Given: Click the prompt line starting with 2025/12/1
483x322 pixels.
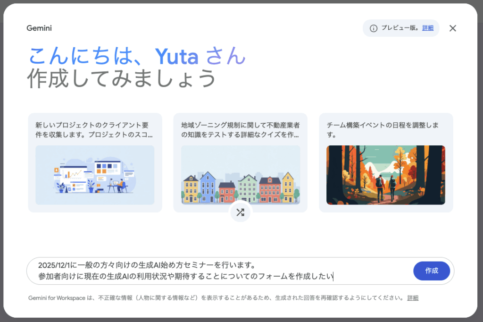Looking at the screenshot, I should pos(146,265).
